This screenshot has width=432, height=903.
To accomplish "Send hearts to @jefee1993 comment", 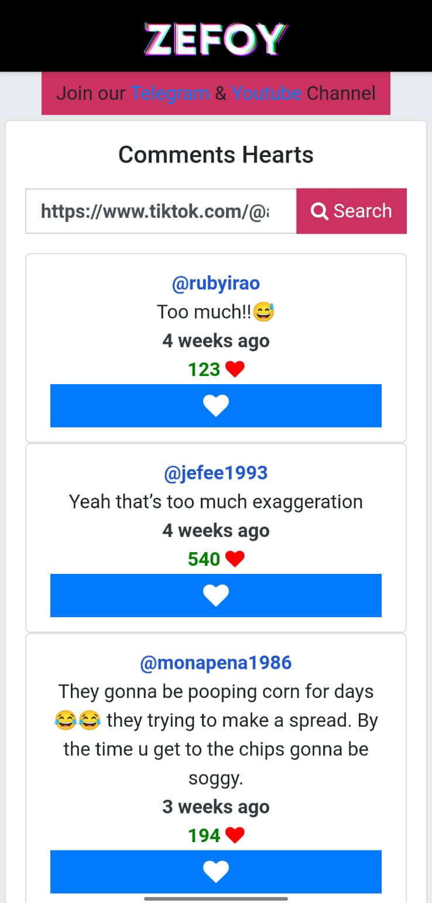I will click(216, 595).
